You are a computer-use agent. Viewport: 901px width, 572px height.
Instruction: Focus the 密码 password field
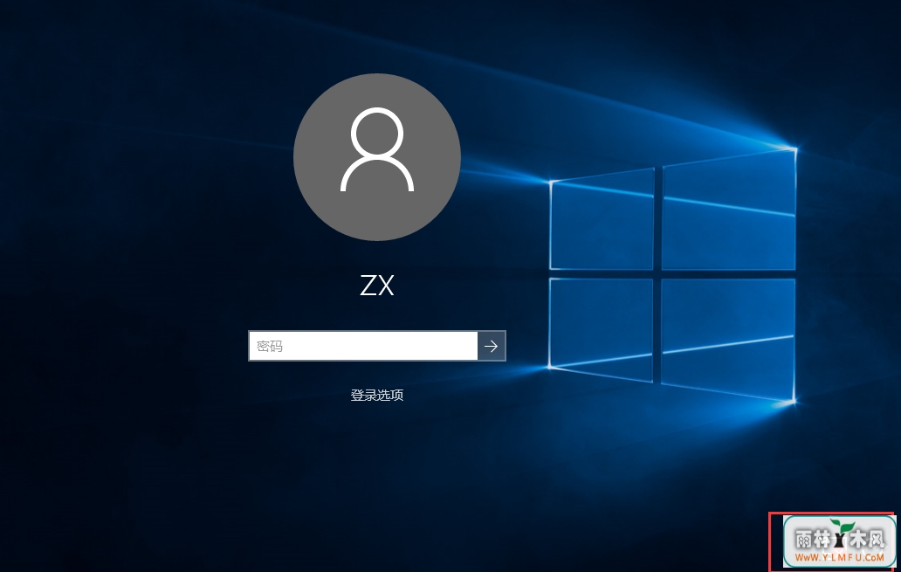coord(363,346)
